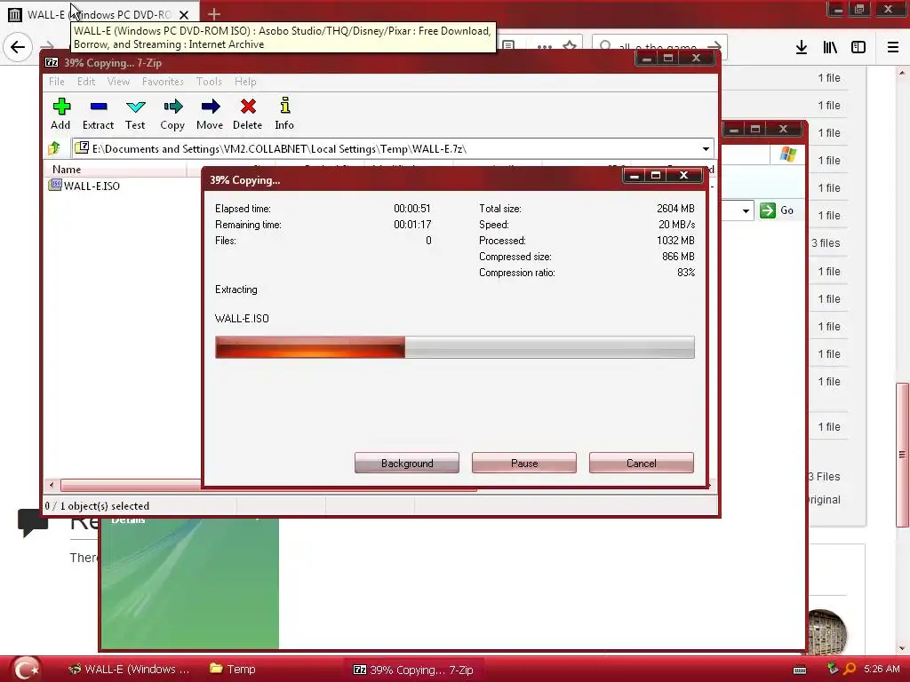910x682 pixels.
Task: Click the clock showing 5:26 AM
Action: click(882, 670)
